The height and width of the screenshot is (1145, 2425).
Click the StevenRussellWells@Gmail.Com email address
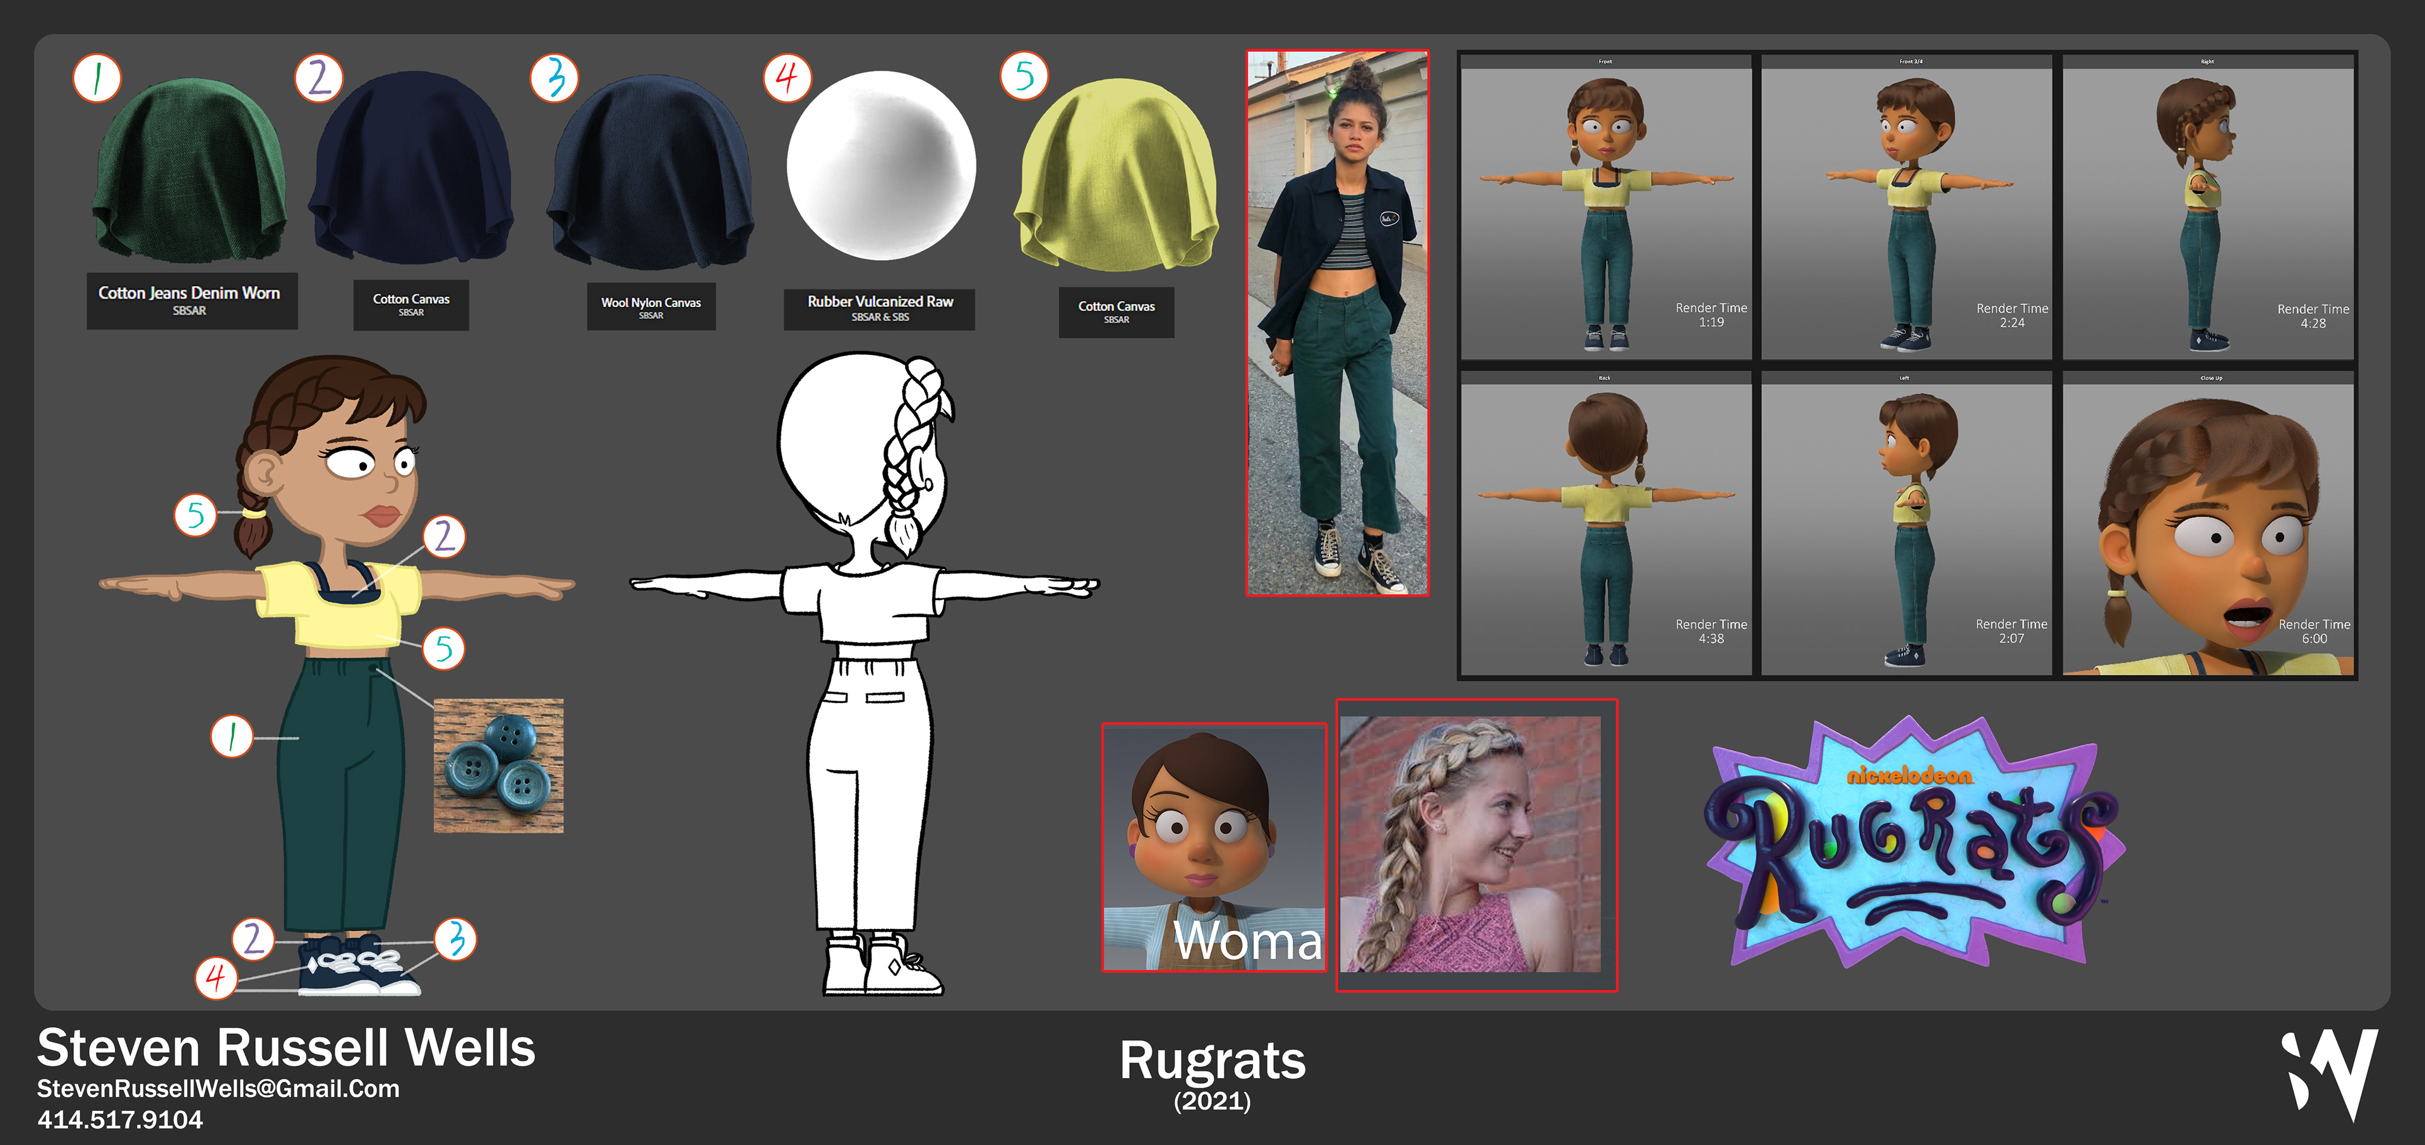point(217,1089)
